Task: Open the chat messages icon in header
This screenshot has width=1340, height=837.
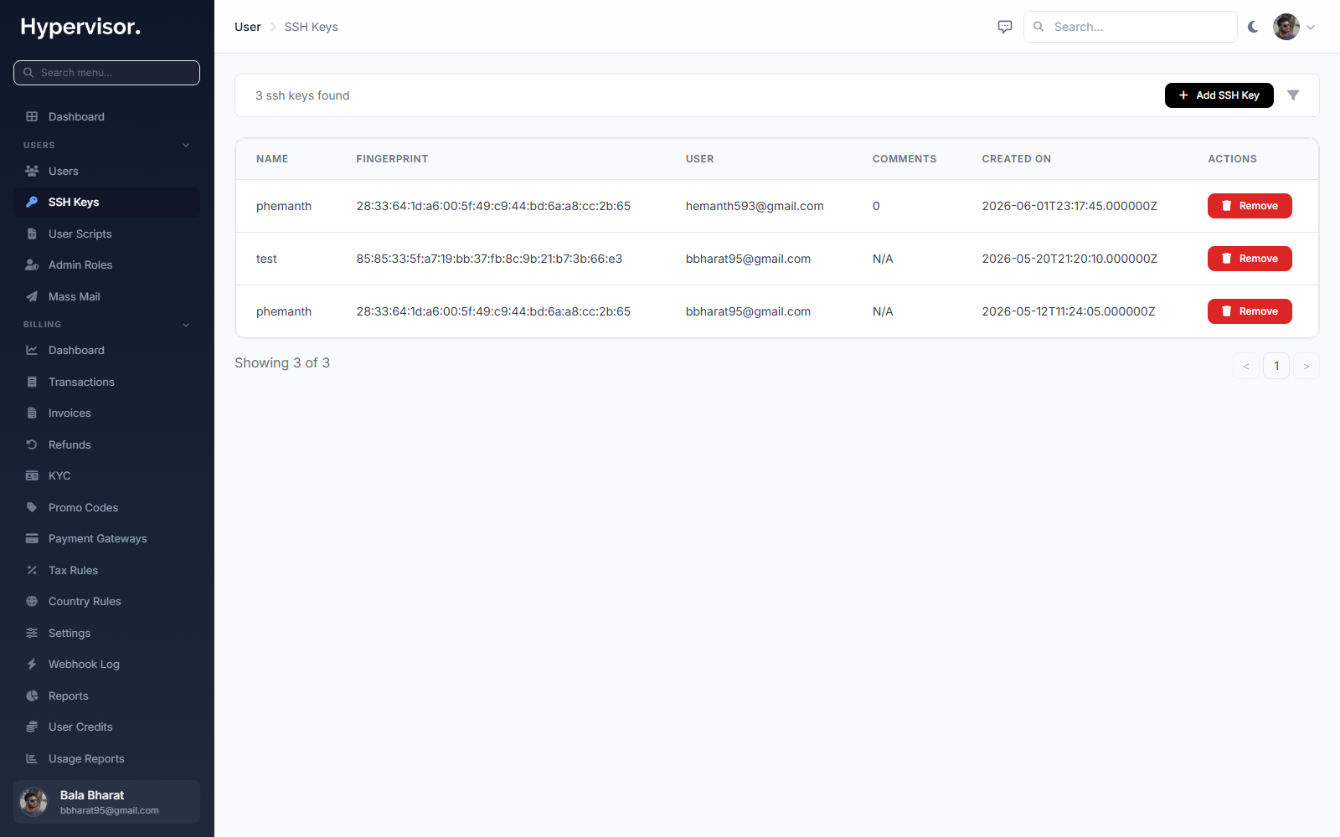Action: [x=1005, y=27]
